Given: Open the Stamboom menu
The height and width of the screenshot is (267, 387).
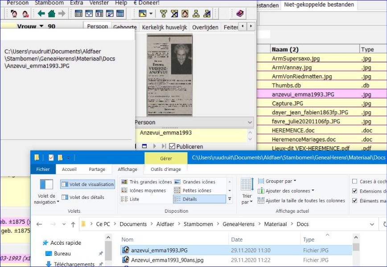Looking at the screenshot, I should click(49, 3).
